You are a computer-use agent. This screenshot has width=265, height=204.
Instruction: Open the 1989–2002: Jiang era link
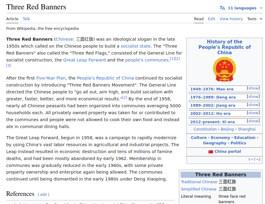[x=213, y=105]
